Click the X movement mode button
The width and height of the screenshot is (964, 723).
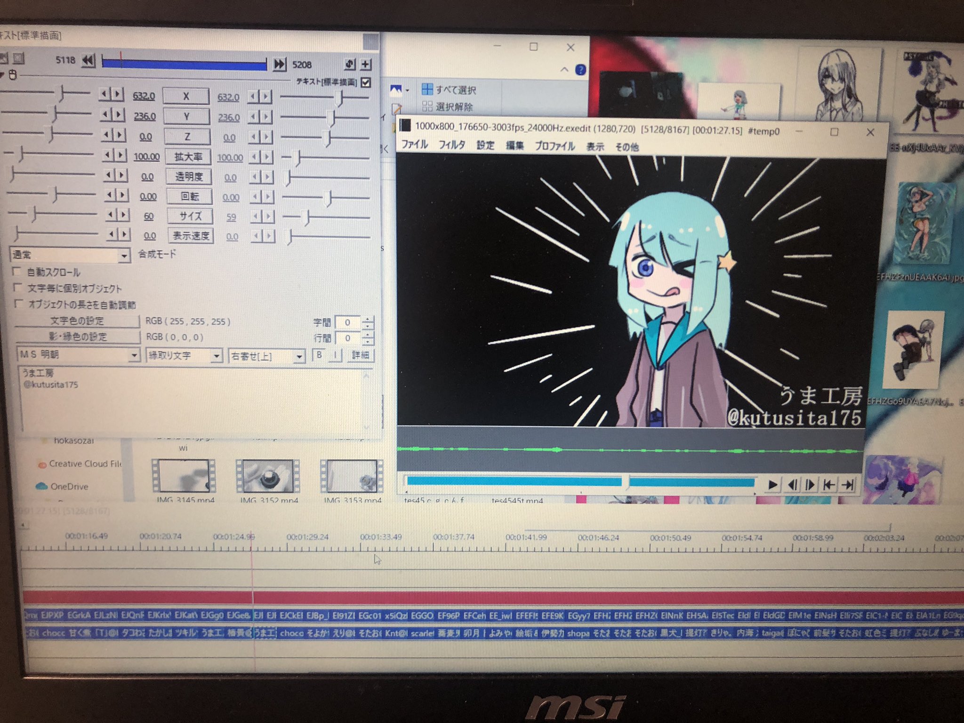186,96
